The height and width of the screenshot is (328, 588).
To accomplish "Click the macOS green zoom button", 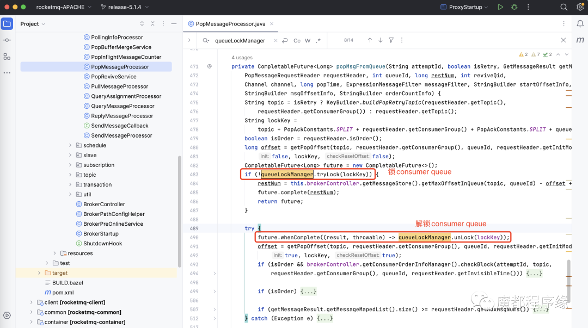I will click(23, 7).
